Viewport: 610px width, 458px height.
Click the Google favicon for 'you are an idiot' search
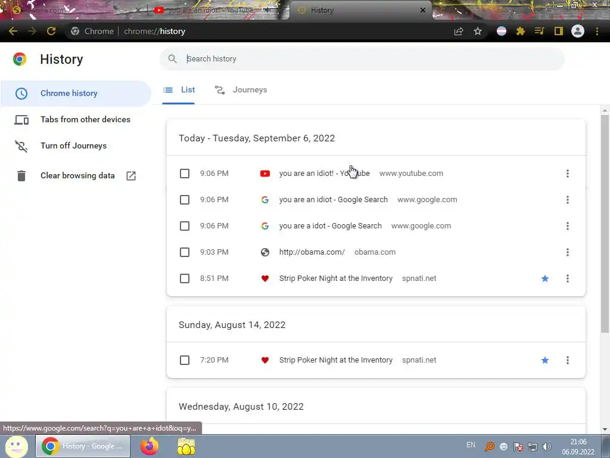[x=265, y=200]
